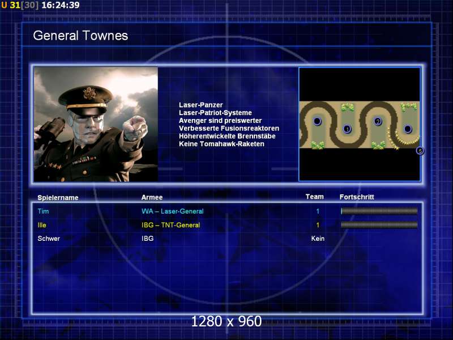Click Verbesserte Fusionsreaktoren line
This screenshot has height=340, width=453.
click(x=229, y=129)
